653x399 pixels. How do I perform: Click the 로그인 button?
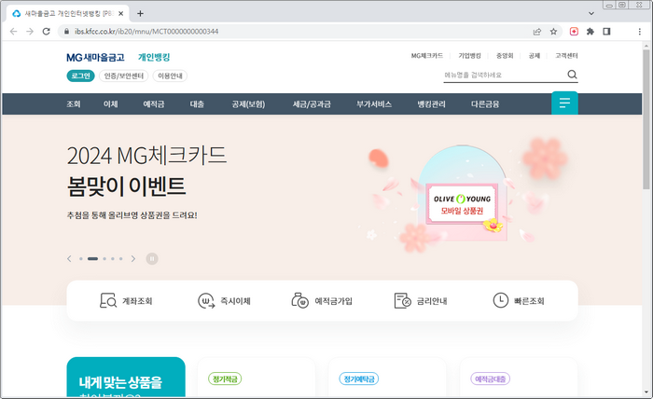coord(81,76)
